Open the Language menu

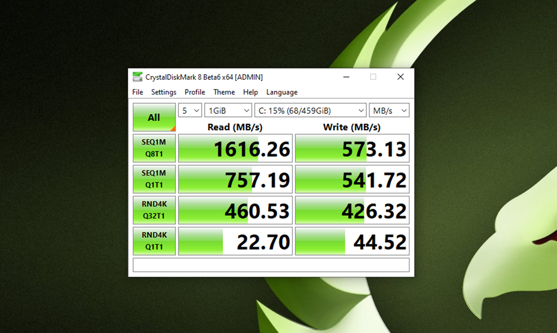[282, 92]
